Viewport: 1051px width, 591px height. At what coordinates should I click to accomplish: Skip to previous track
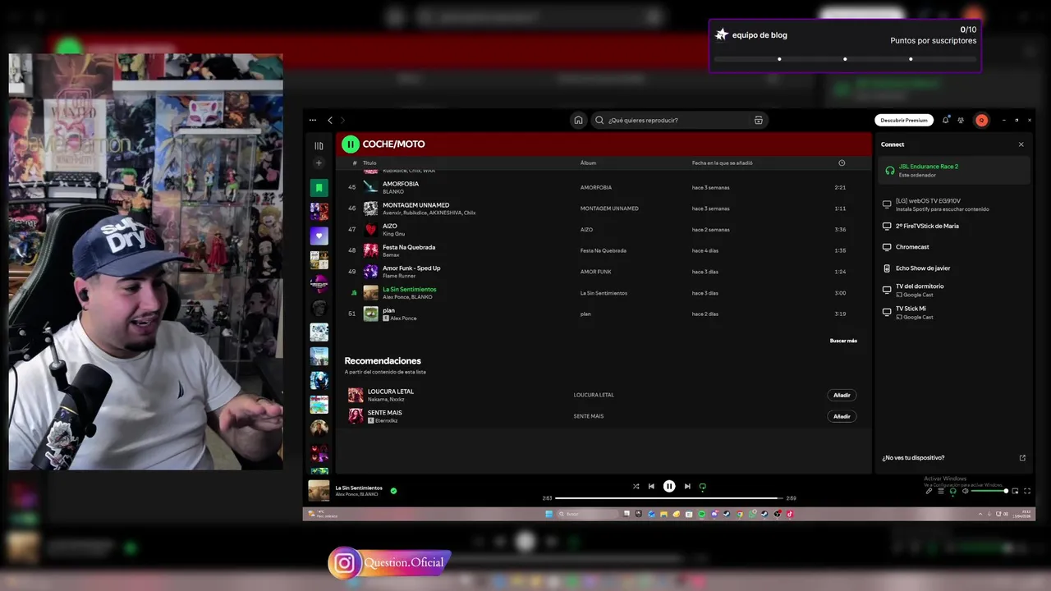click(x=651, y=486)
